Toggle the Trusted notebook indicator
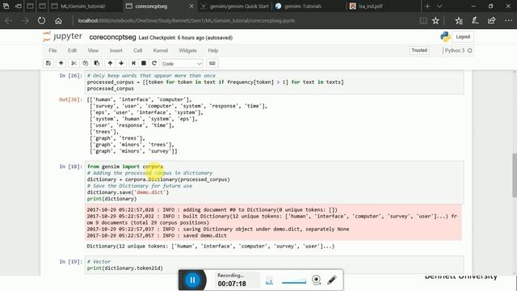Viewport: 517px width, 291px height. coord(419,50)
